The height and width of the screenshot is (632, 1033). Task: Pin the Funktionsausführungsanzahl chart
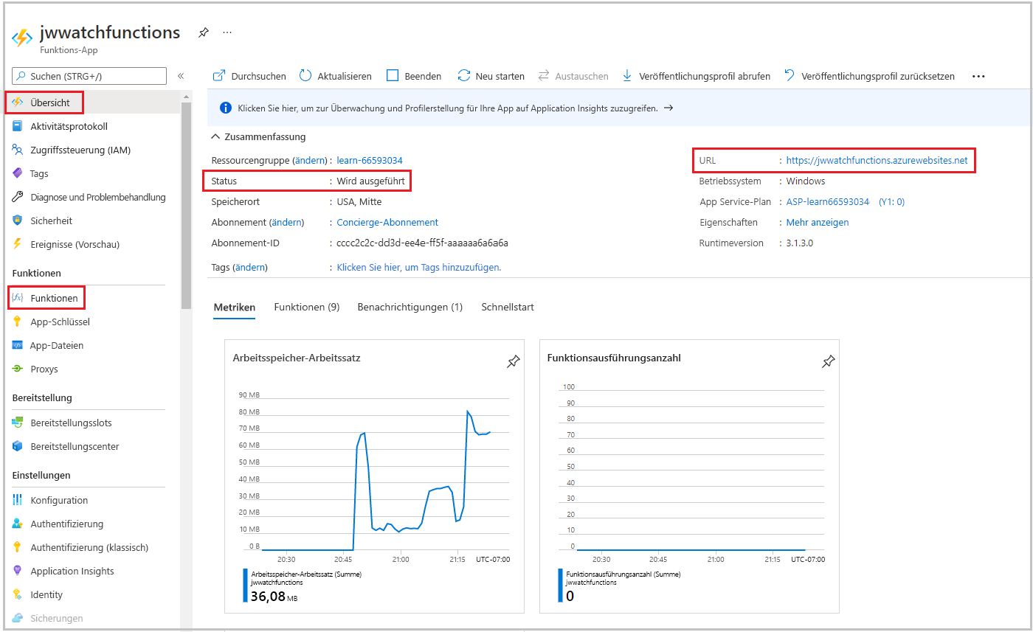click(829, 361)
